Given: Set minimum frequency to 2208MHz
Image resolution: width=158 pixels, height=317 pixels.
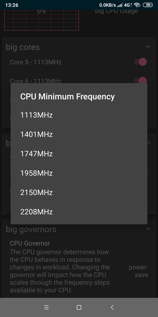Looking at the screenshot, I should (x=79, y=212).
